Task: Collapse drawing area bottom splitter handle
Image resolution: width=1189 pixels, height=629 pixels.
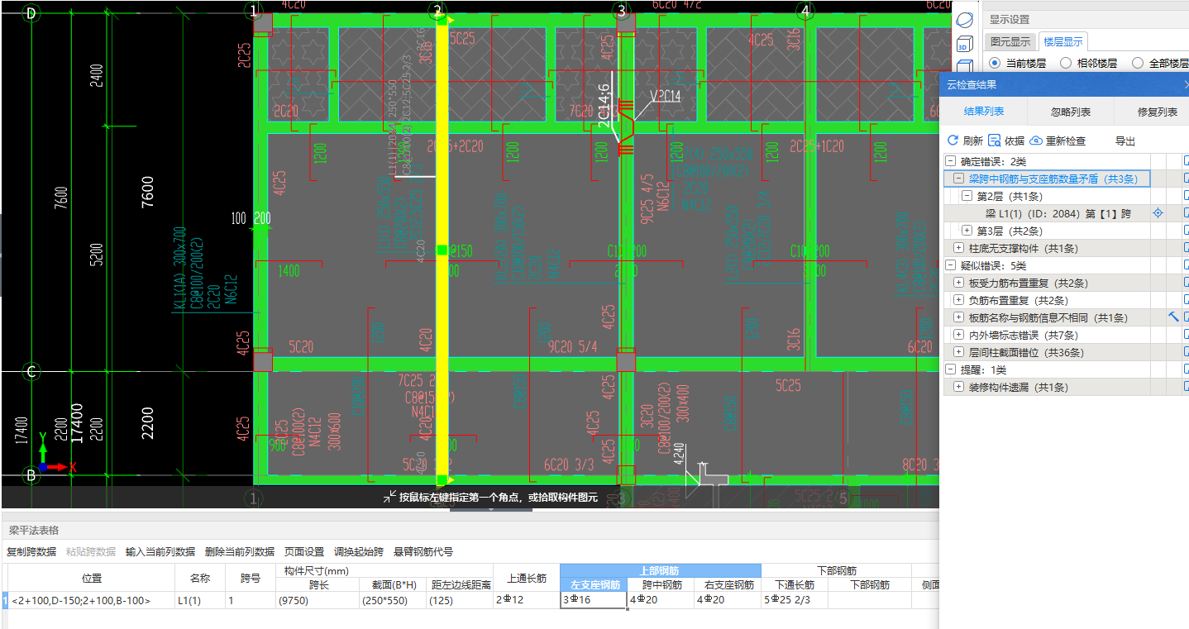Action: coord(491,510)
